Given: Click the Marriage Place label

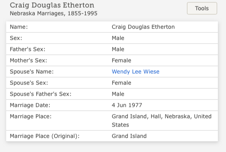Looking at the screenshot, I should coord(31,117).
